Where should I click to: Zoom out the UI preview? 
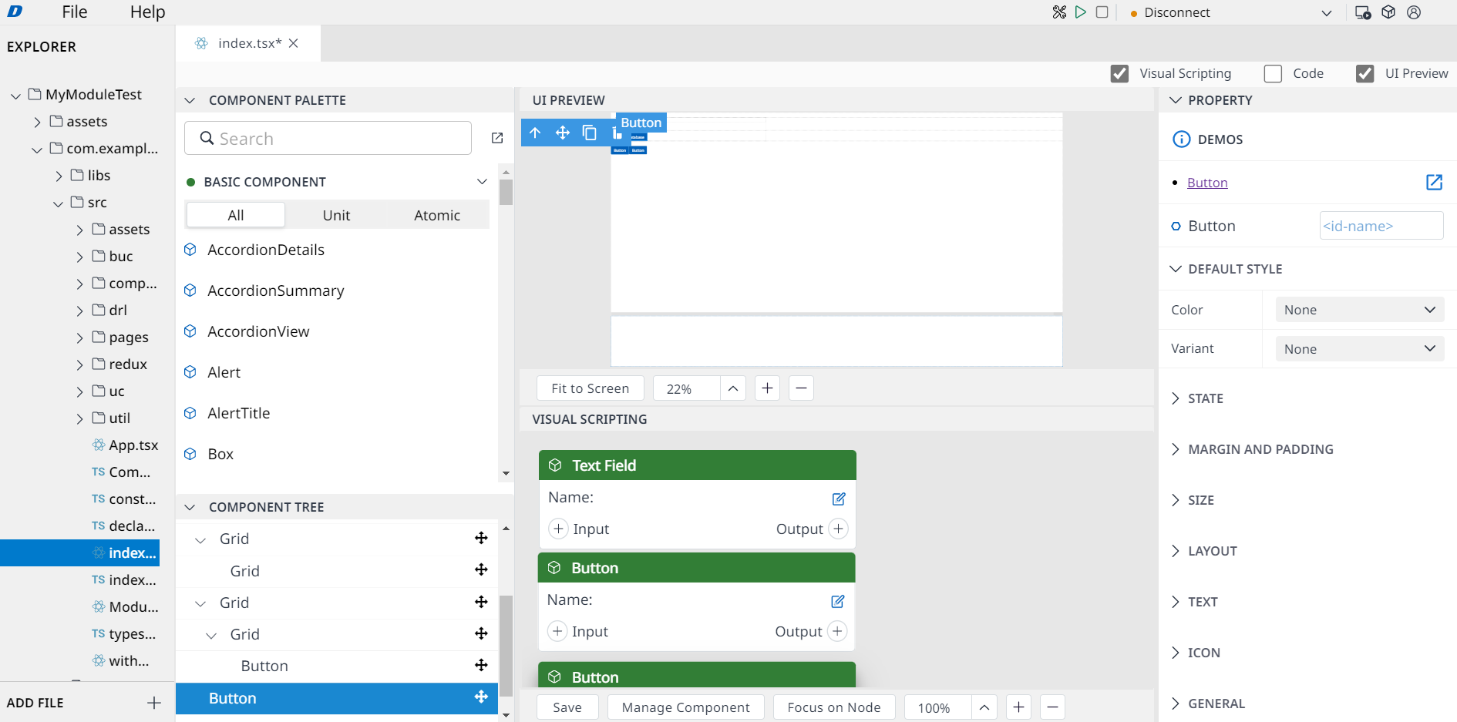[x=801, y=388]
